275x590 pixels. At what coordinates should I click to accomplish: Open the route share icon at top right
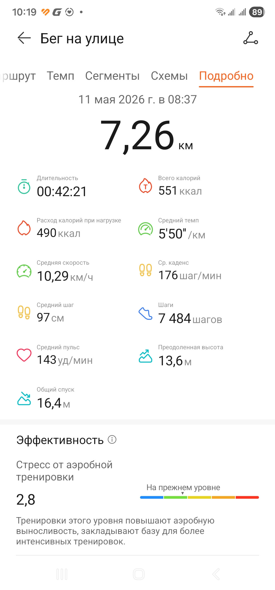click(251, 38)
